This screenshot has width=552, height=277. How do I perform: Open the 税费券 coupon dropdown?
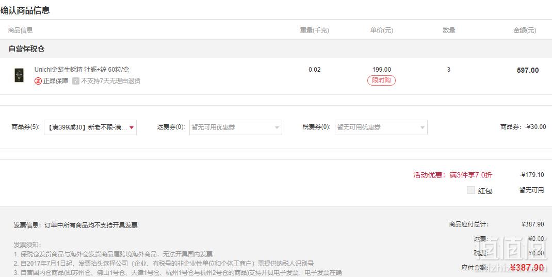click(381, 127)
